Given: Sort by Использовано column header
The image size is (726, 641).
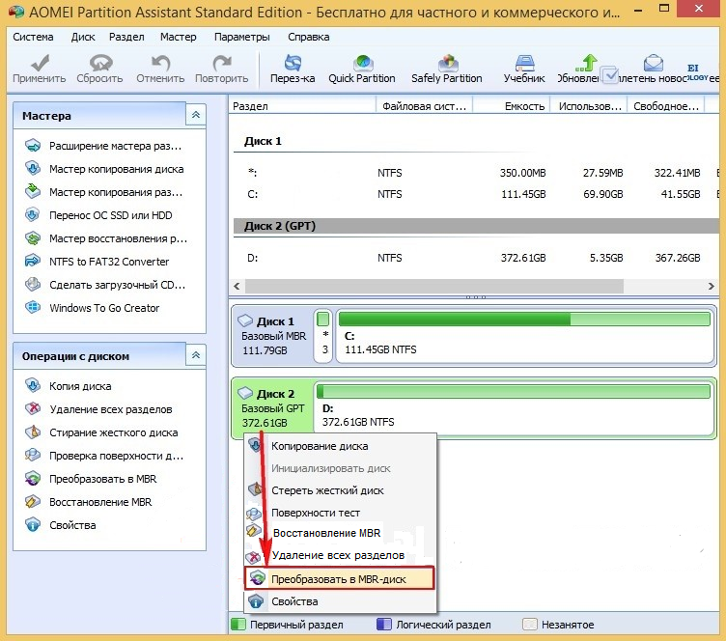Looking at the screenshot, I should (x=589, y=106).
